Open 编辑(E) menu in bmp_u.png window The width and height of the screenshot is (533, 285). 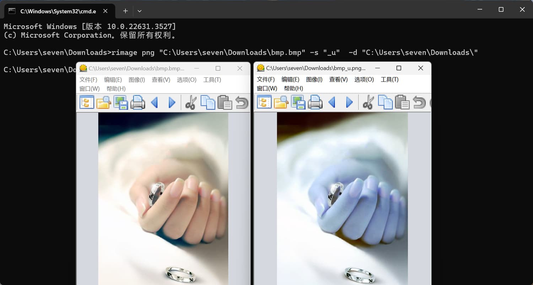290,79
